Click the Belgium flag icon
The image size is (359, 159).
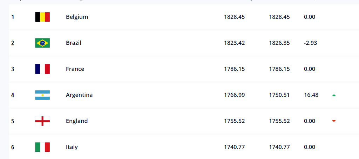coord(42,17)
